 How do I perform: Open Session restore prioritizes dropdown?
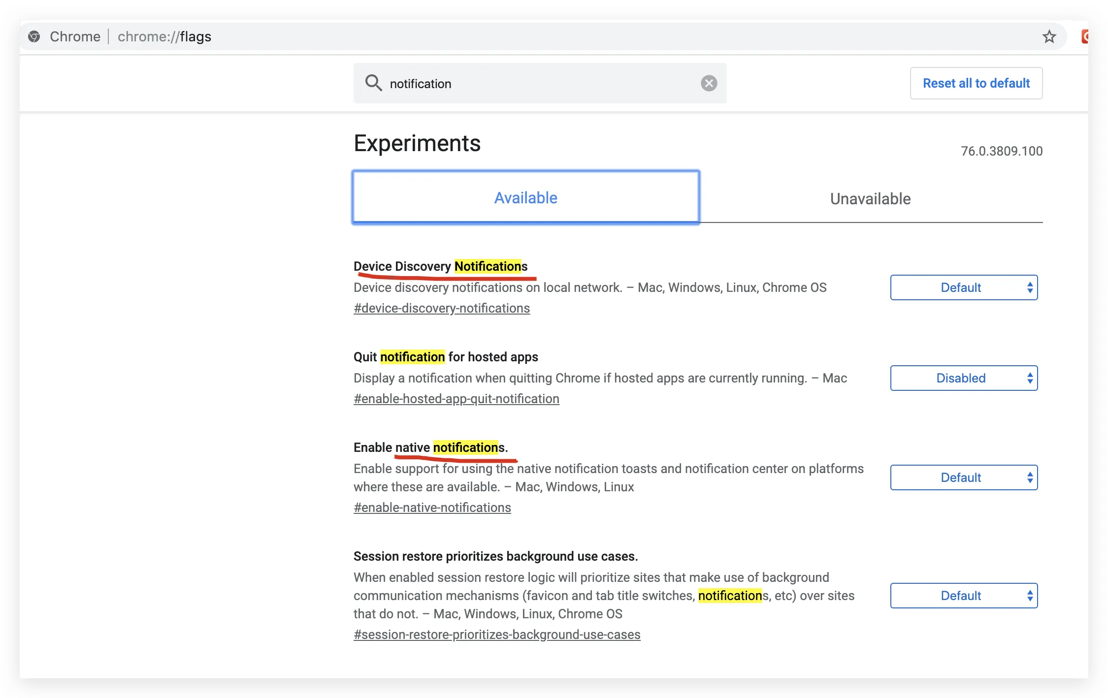pyautogui.click(x=963, y=596)
